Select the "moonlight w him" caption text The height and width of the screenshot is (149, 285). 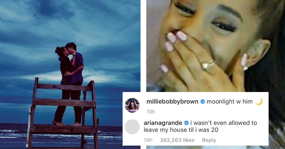tap(230, 102)
